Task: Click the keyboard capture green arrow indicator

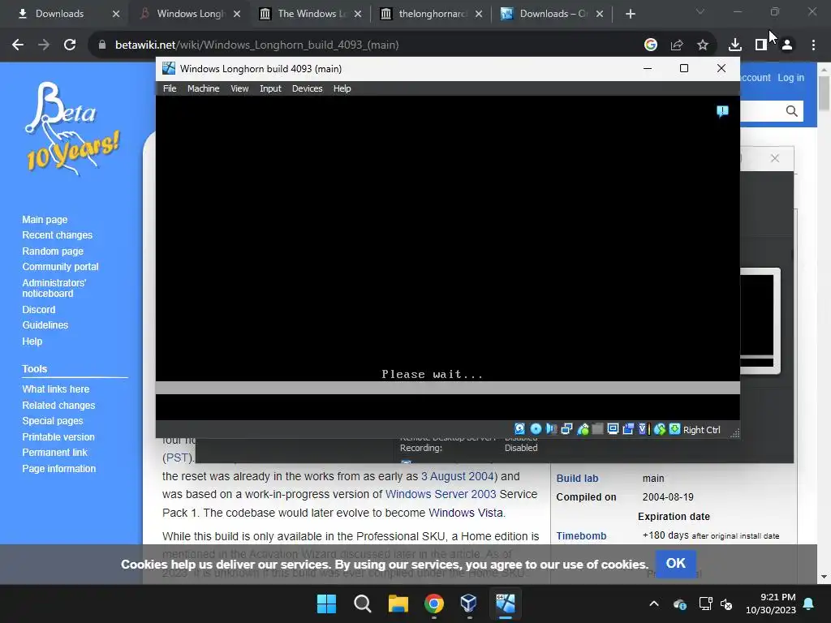Action: click(674, 429)
